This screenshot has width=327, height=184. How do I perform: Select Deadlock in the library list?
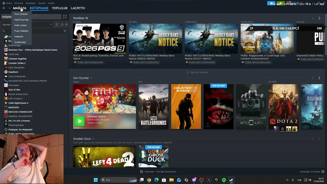pos(13,72)
